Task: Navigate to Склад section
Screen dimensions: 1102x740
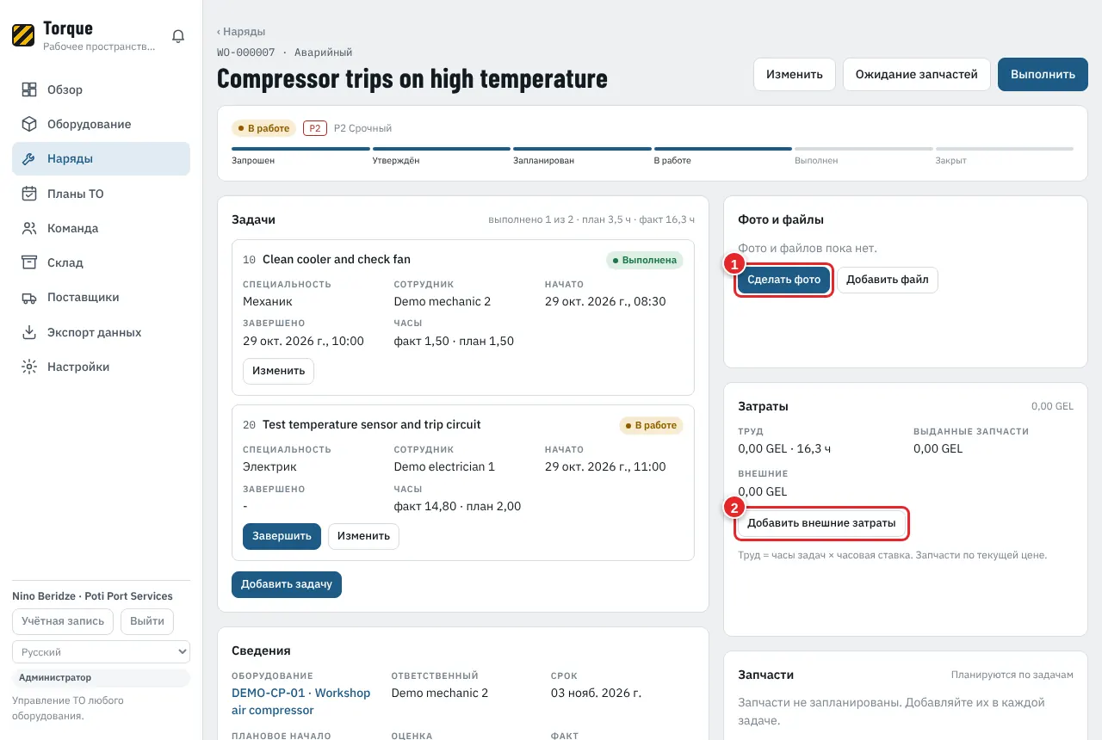Action: tap(101, 262)
